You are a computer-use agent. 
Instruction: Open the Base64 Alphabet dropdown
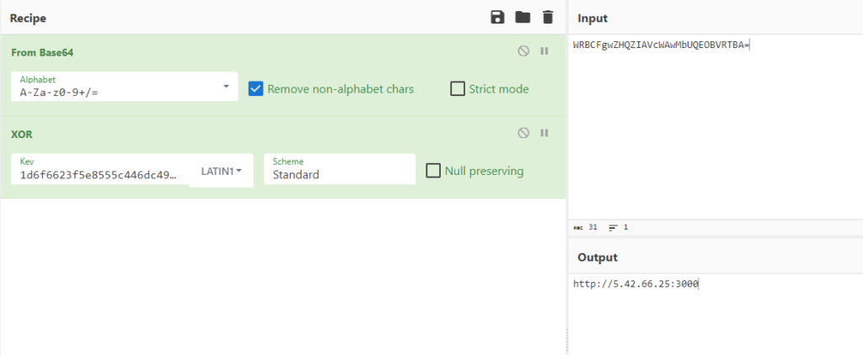pyautogui.click(x=226, y=87)
